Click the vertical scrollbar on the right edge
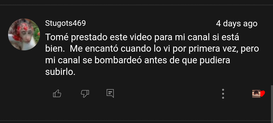Image resolution: width=273 pixels, height=123 pixels. [272, 103]
